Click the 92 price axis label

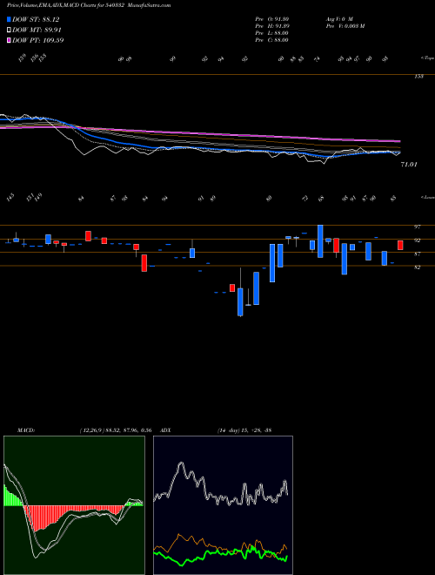click(x=417, y=240)
